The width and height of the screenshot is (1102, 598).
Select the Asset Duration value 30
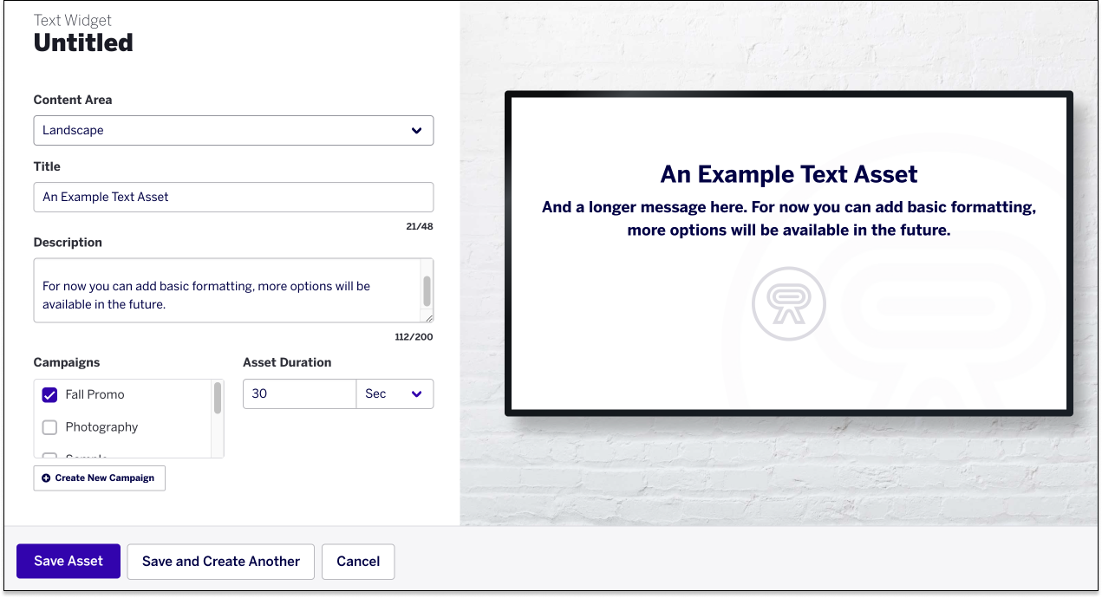click(299, 393)
